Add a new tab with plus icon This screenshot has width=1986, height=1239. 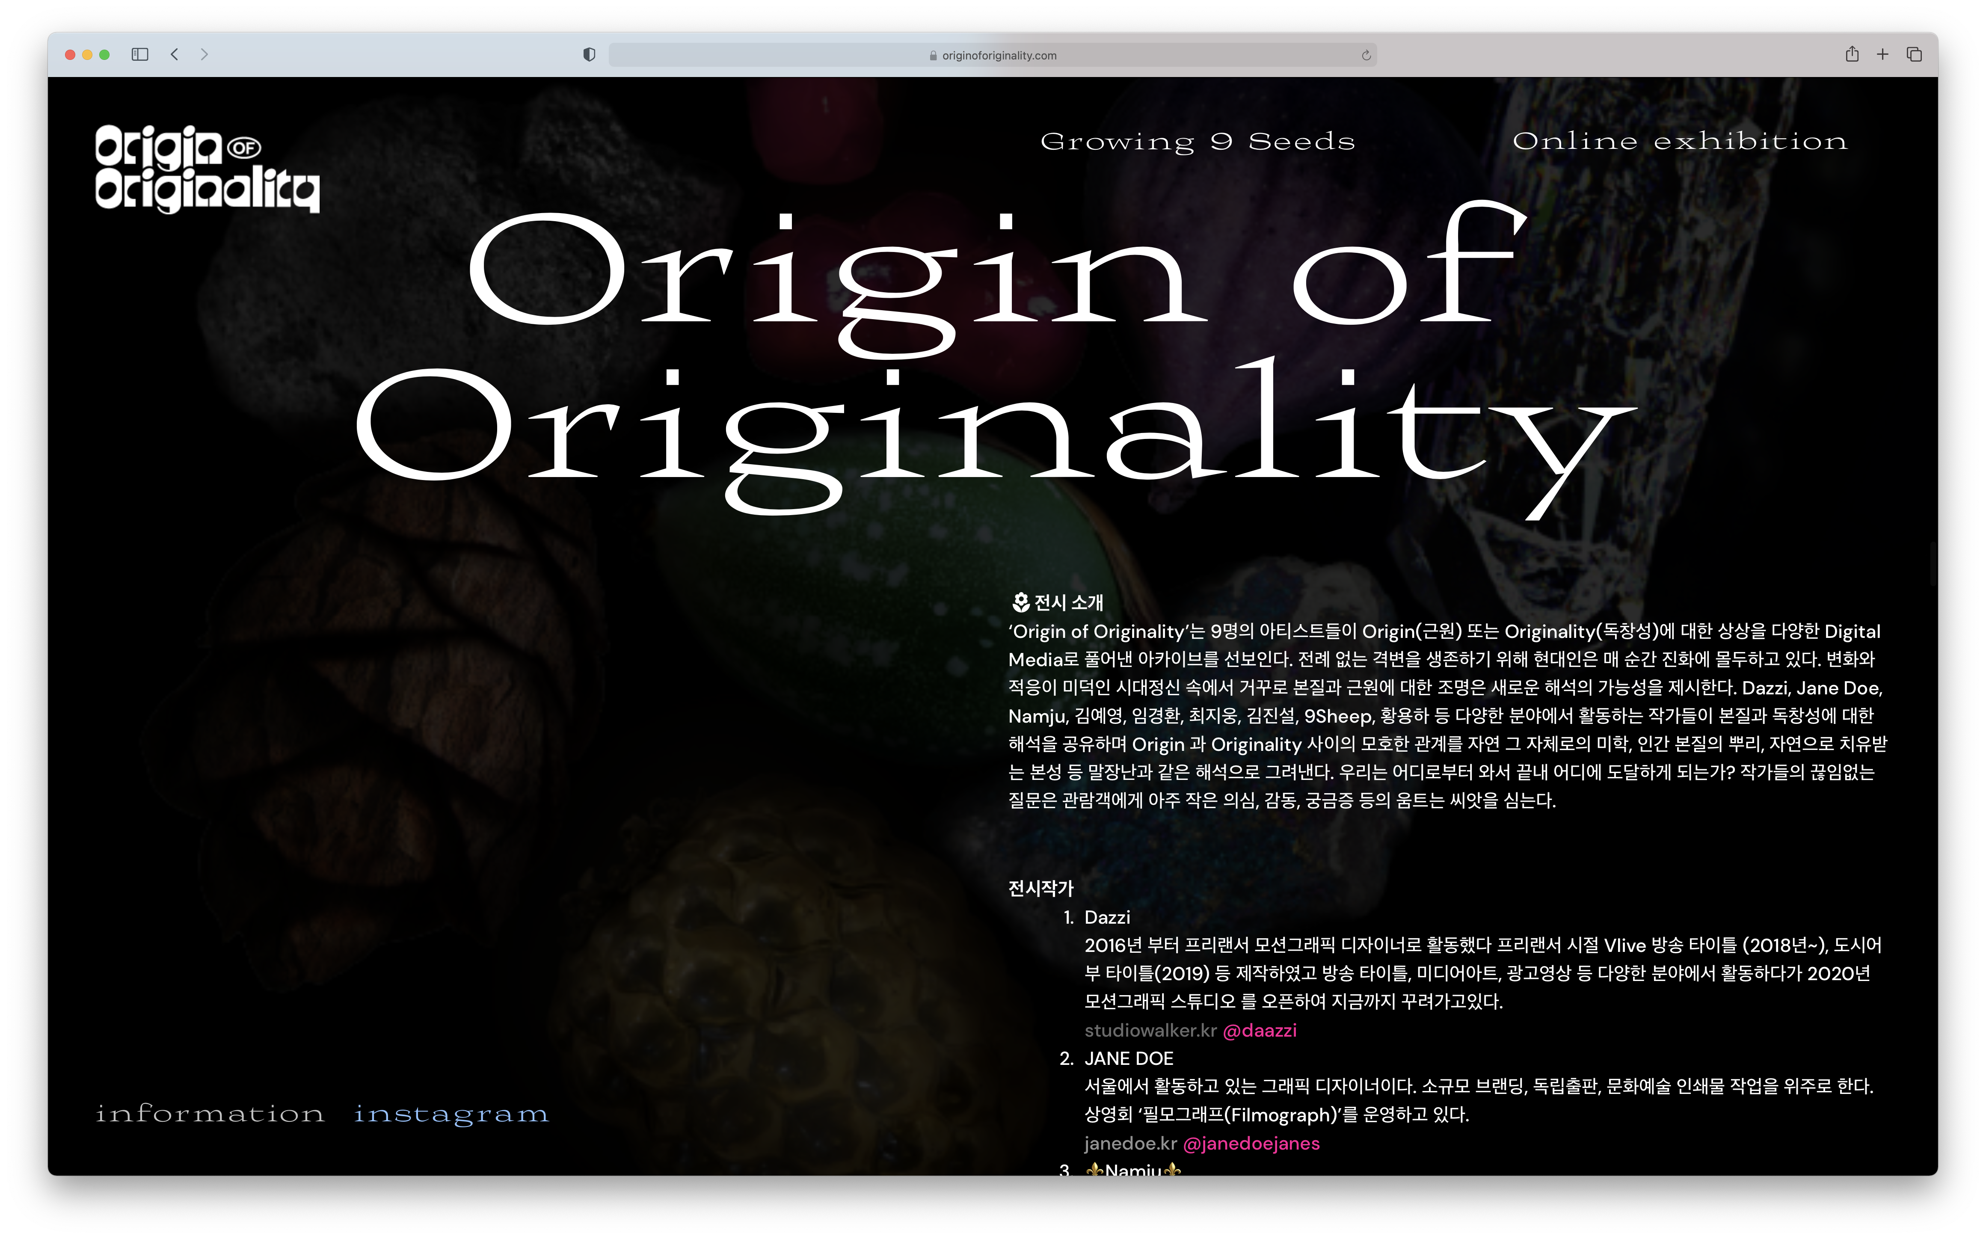pyautogui.click(x=1883, y=54)
